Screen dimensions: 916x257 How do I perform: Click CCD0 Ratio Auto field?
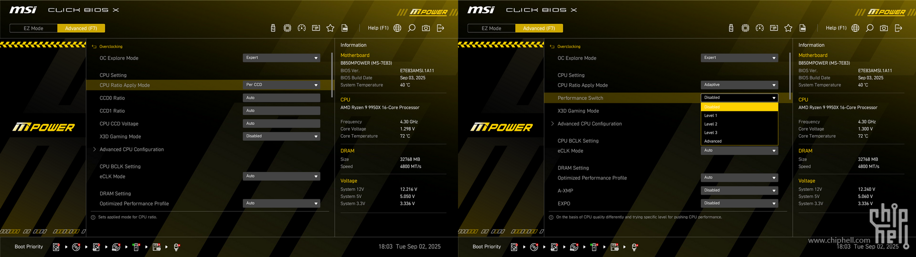281,98
